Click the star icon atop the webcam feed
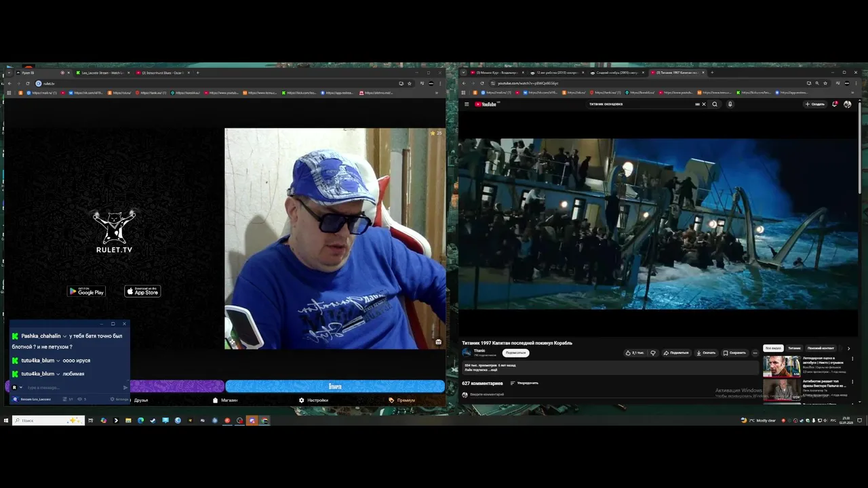The height and width of the screenshot is (488, 868). [x=432, y=133]
